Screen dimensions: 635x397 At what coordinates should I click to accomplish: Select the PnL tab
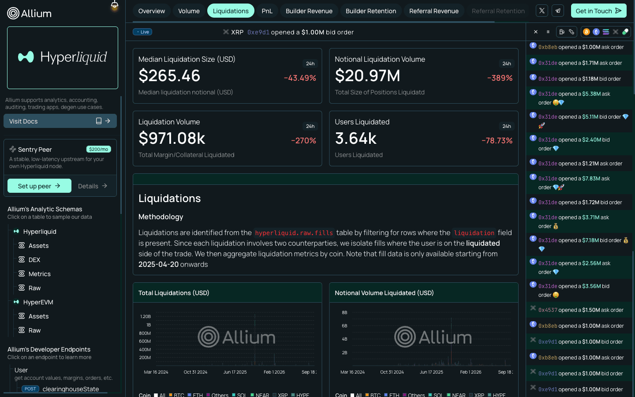267,11
